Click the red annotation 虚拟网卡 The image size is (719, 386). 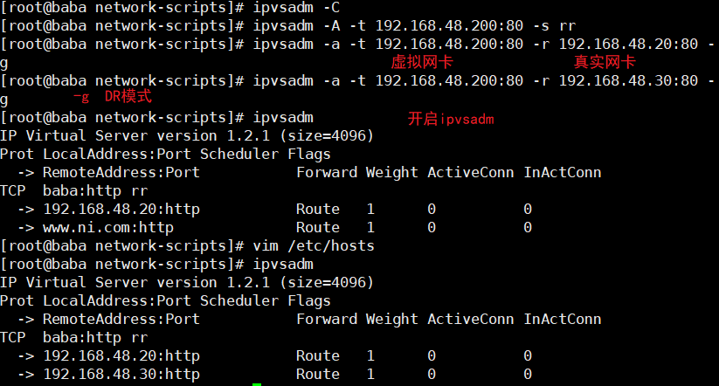[x=422, y=62]
